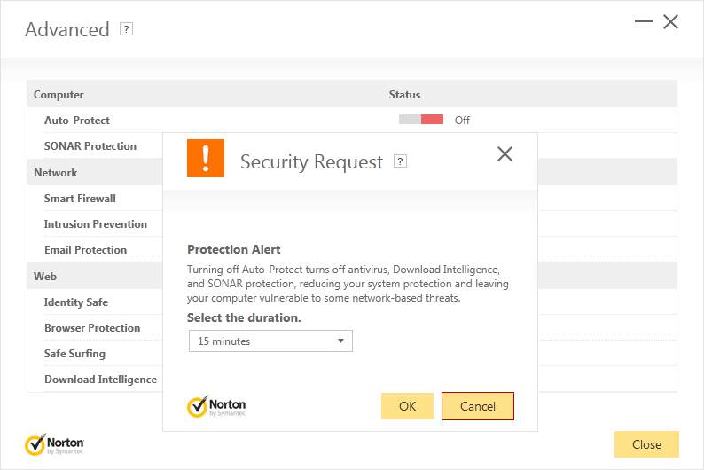Click the Status column header
Screen dimensions: 704x470
tap(404, 95)
